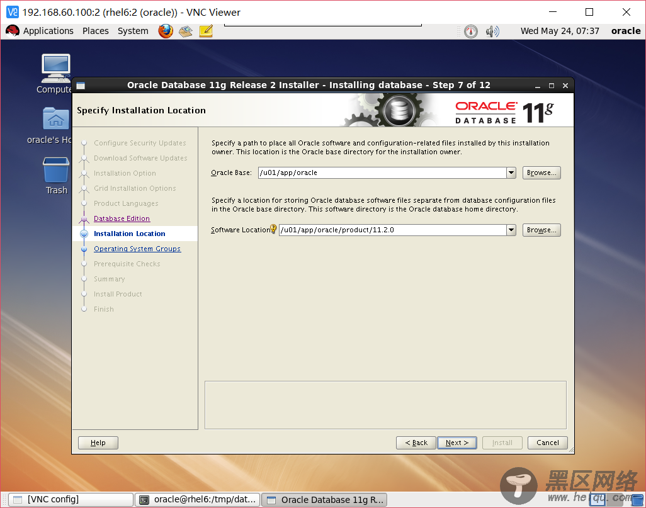Maximize the VNC Viewer window
This screenshot has width=646, height=508.
point(589,12)
